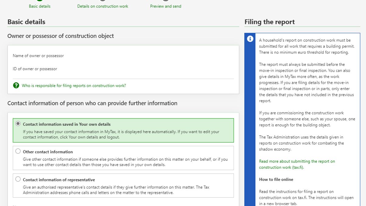Click the green question mark help icon
This screenshot has height=206, width=366.
[16, 85]
